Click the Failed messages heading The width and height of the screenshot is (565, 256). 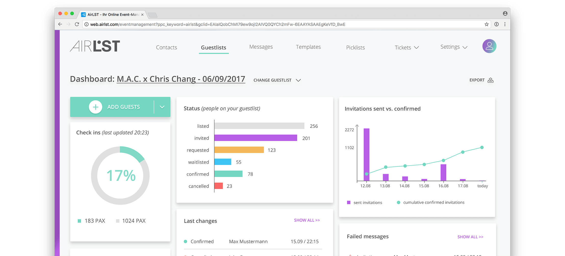click(x=368, y=236)
